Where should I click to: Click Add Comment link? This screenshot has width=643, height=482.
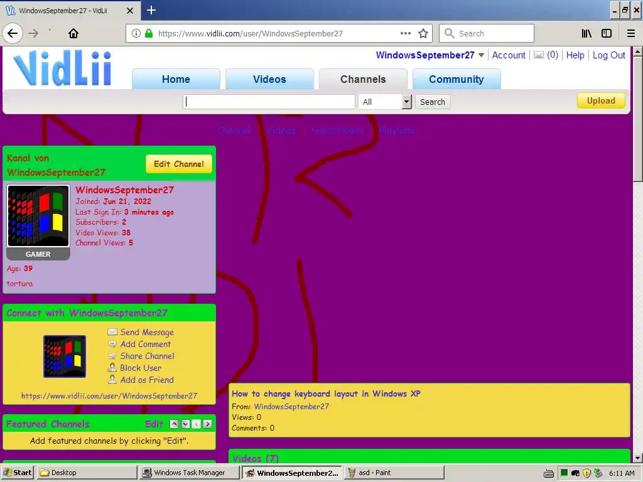pyautogui.click(x=146, y=344)
